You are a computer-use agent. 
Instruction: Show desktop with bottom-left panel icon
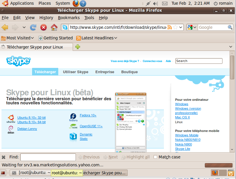[x=3, y=173]
